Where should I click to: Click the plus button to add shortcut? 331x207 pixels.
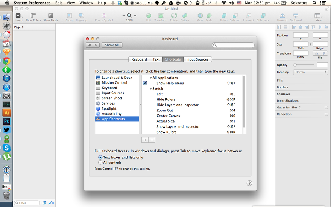(145, 140)
